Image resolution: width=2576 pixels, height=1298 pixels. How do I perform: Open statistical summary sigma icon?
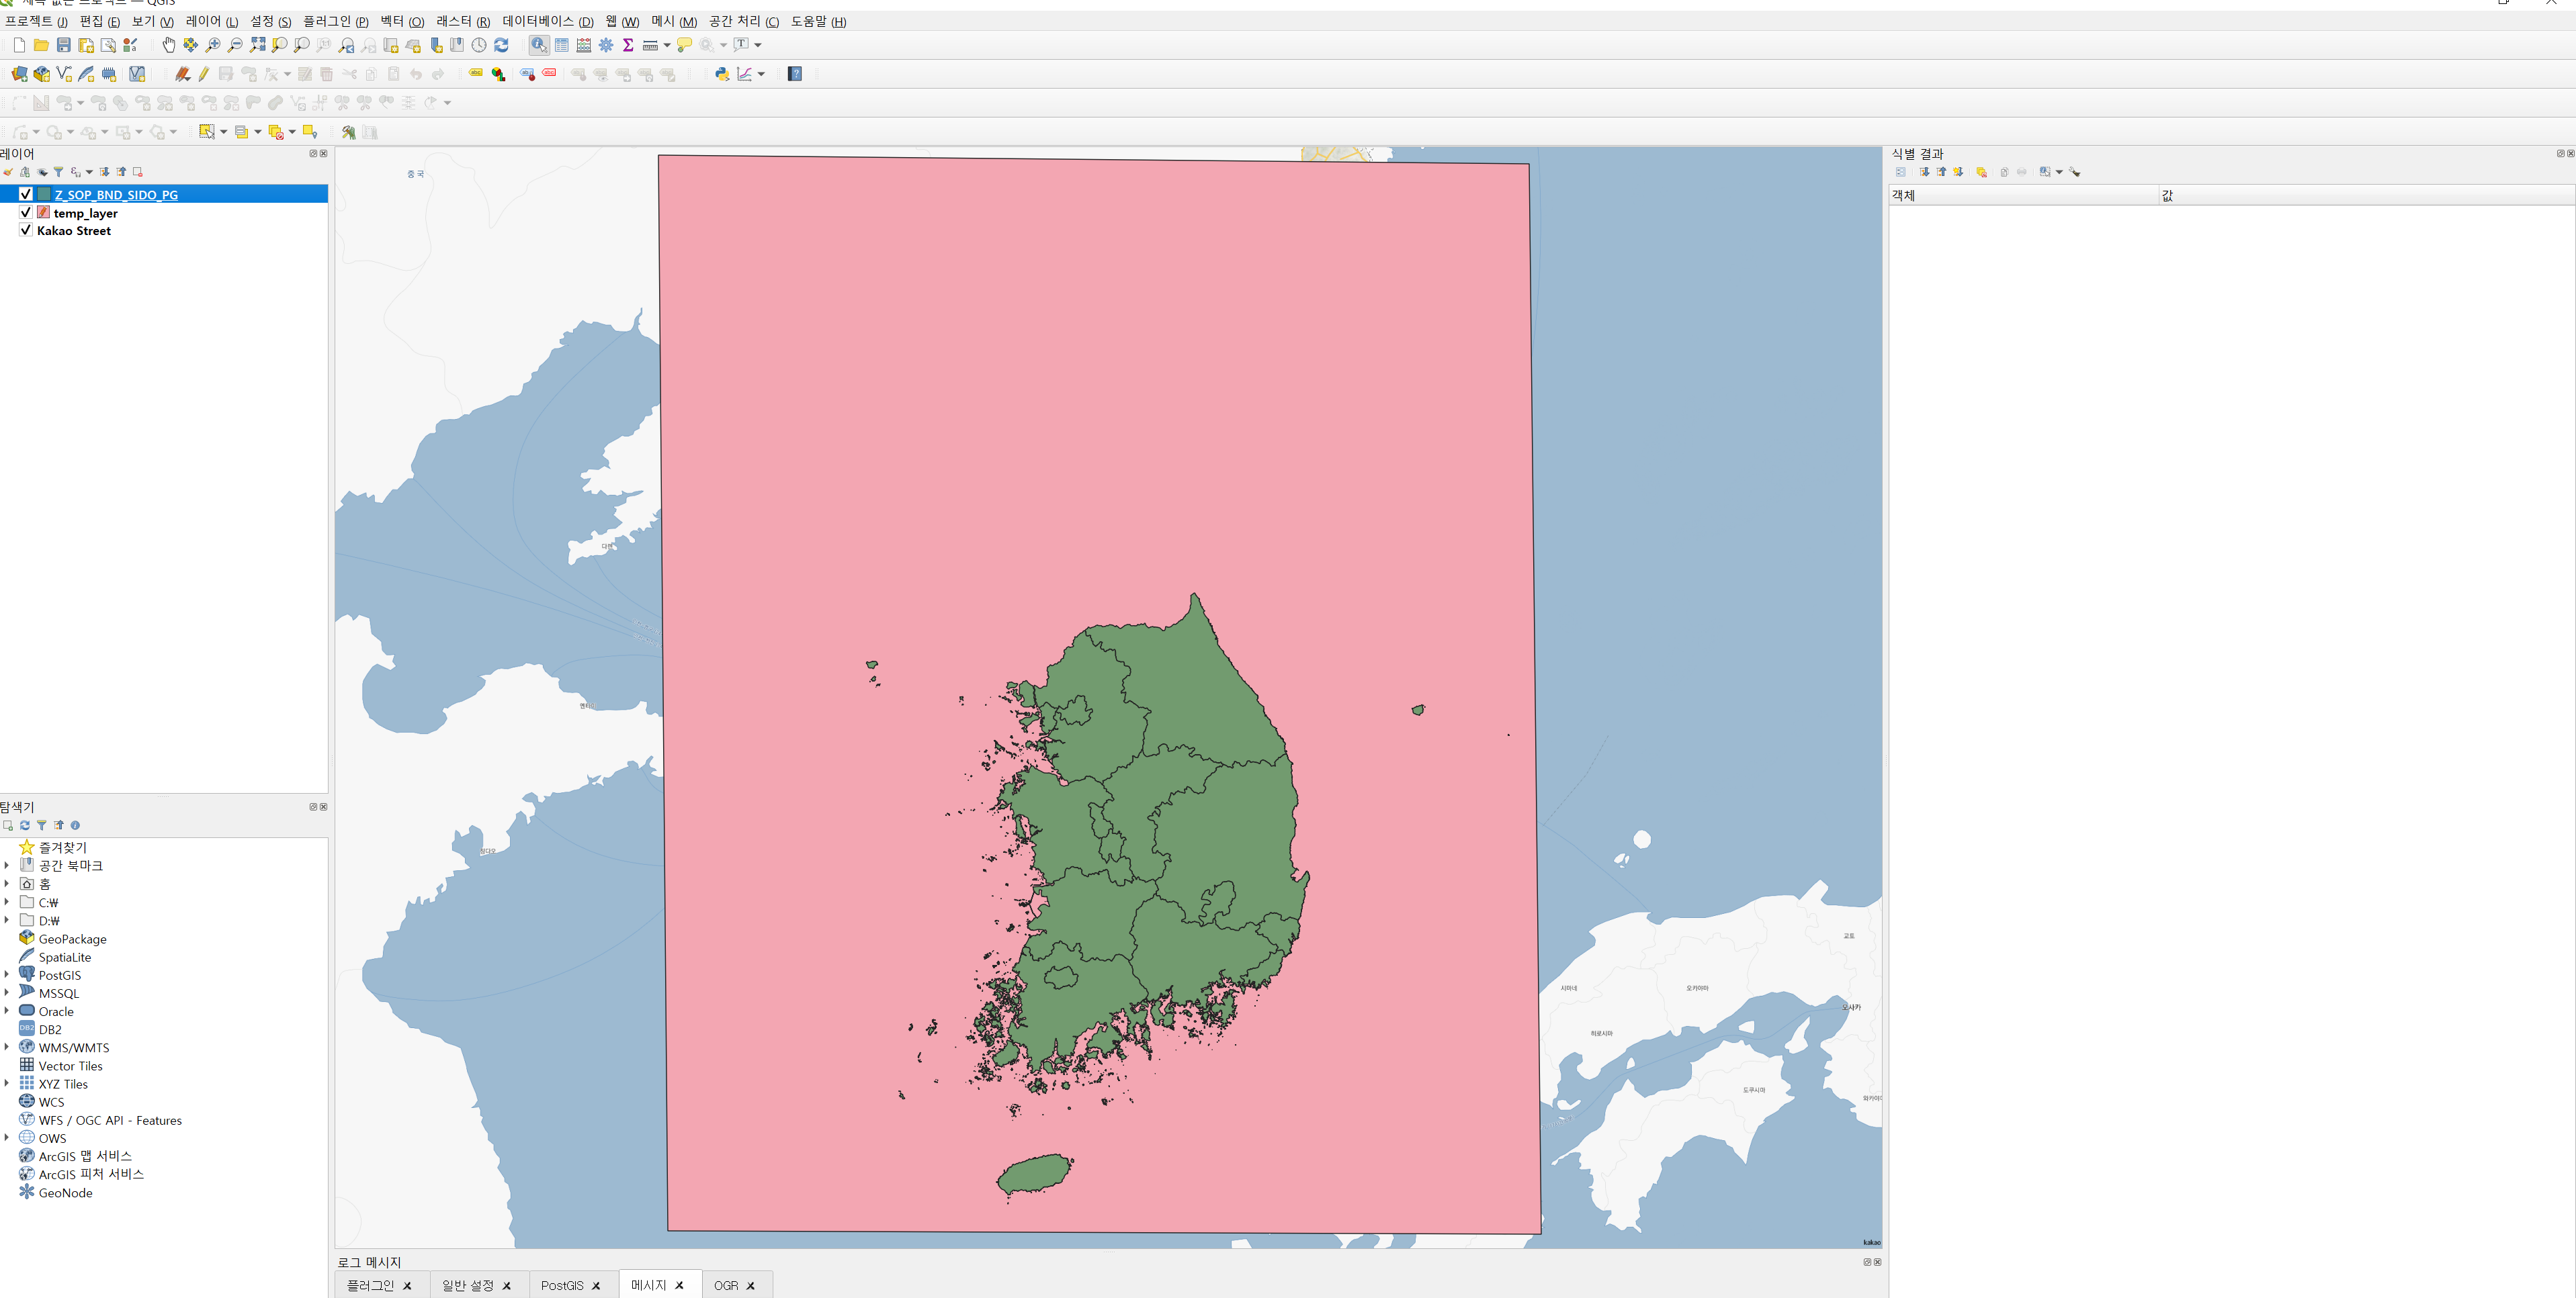628,45
